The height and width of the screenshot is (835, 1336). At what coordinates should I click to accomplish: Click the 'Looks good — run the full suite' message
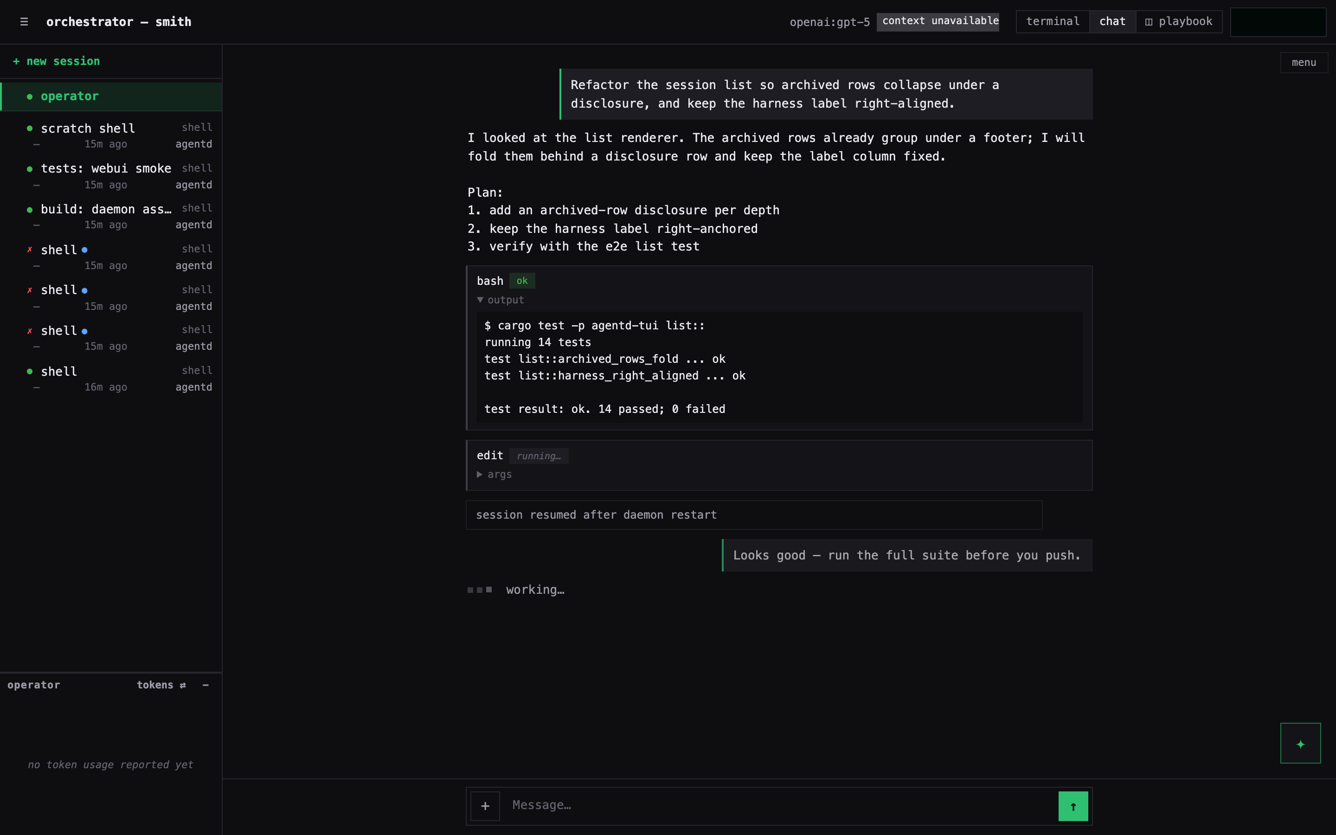pos(906,555)
